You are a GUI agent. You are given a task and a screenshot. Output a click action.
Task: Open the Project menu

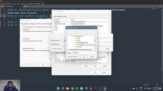pos(31,4)
